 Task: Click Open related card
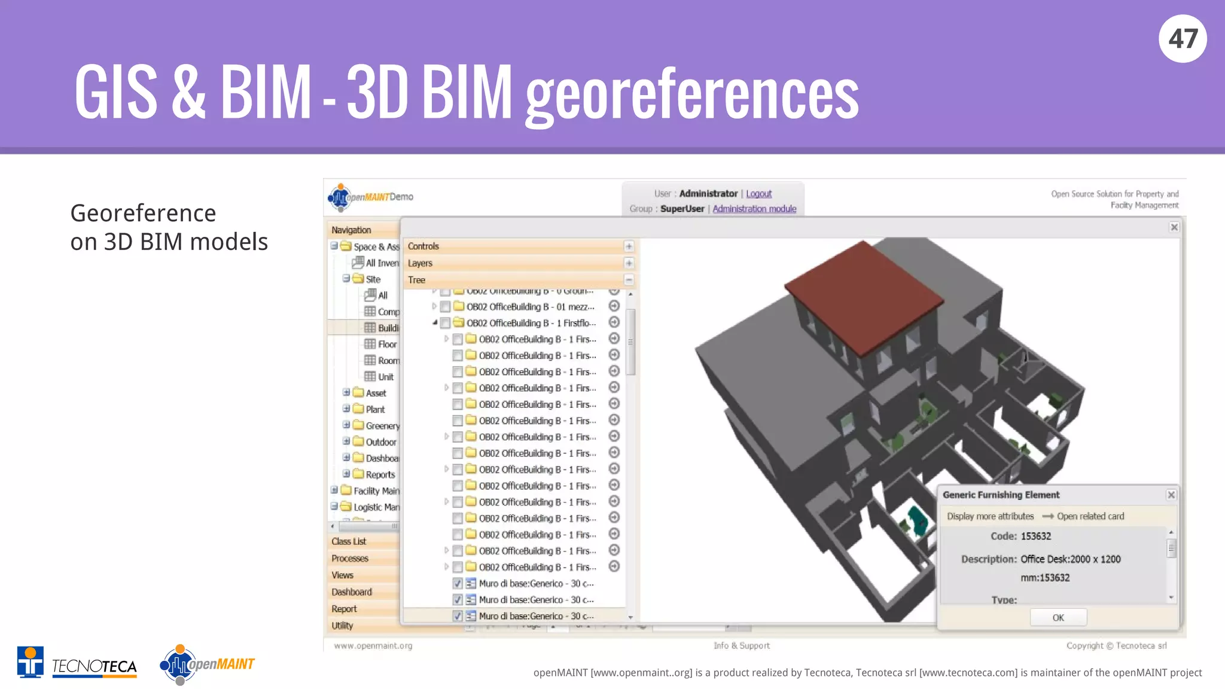point(1090,516)
